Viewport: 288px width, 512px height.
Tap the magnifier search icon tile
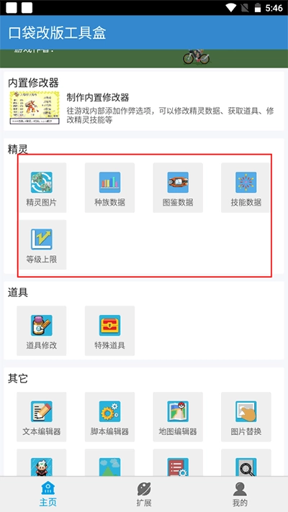pos(246,463)
